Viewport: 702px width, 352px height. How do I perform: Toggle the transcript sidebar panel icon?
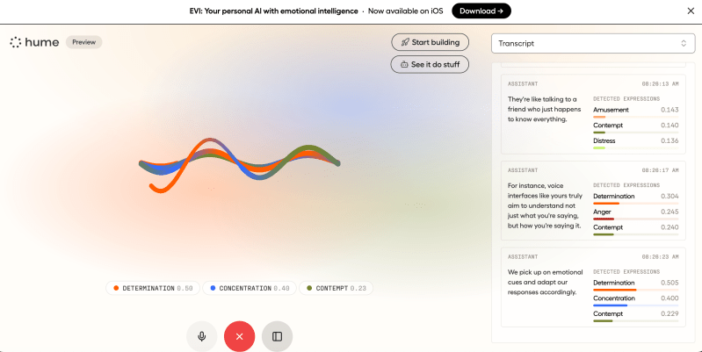click(277, 336)
